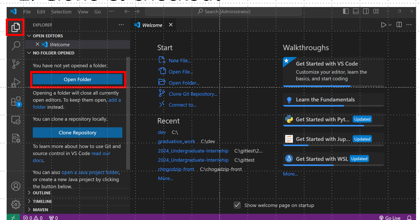Image resolution: width=419 pixels, height=220 pixels.
Task: Click the Open Folder button
Action: [77, 79]
